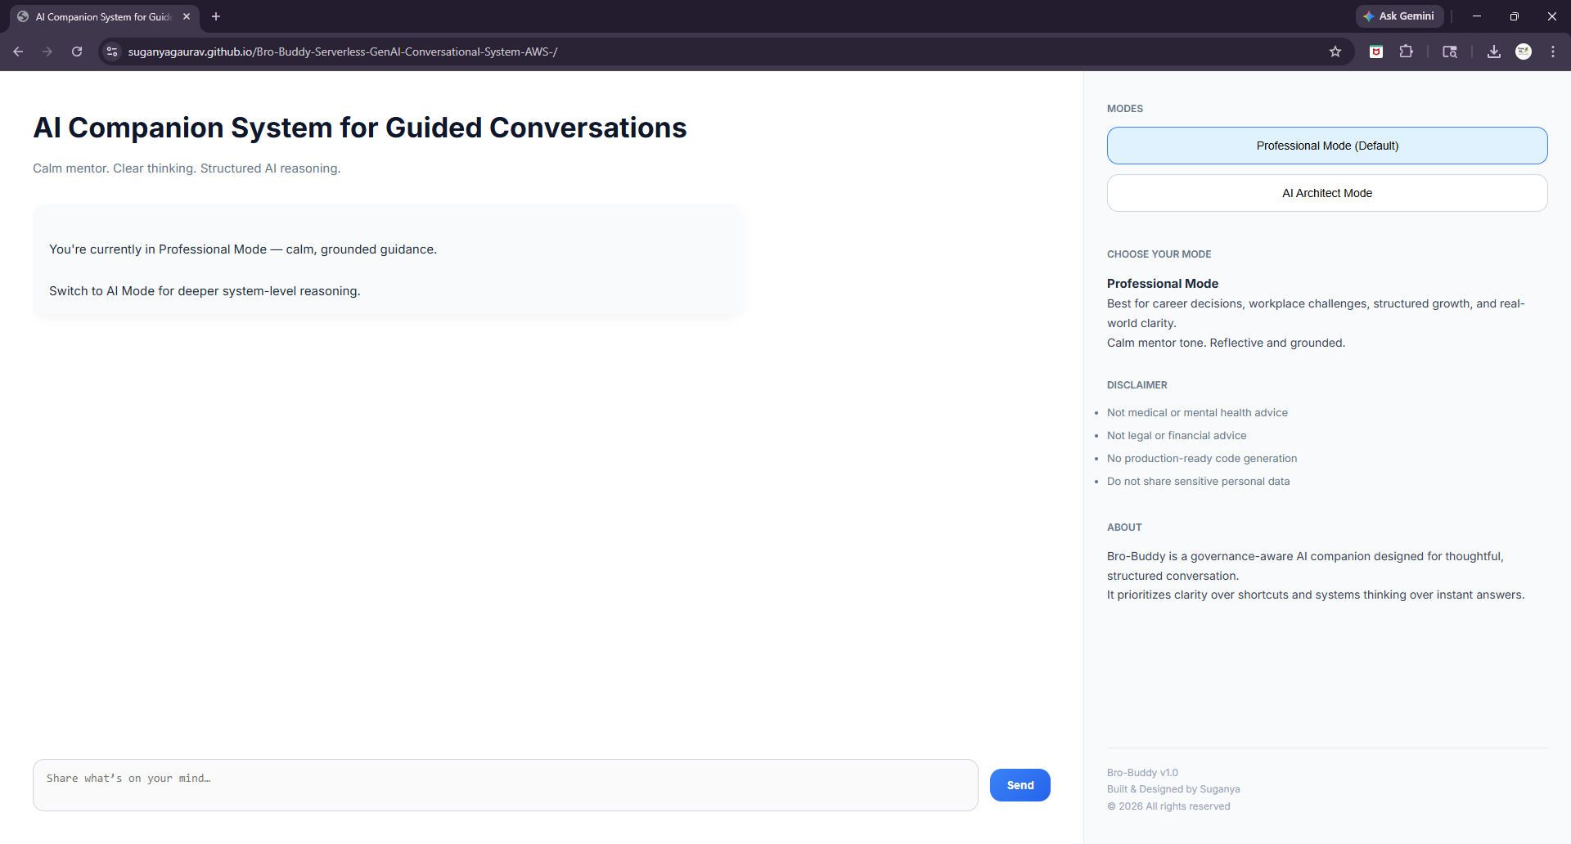Open a new browser tab
The image size is (1571, 844).
point(216,16)
